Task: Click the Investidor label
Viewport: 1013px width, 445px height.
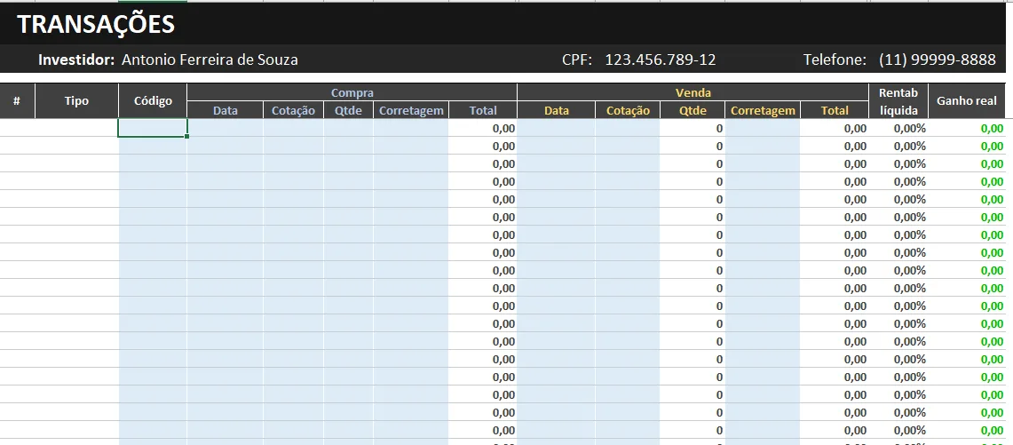Action: click(x=76, y=60)
